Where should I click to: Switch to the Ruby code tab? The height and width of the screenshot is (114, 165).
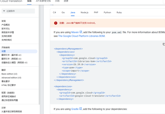coord(119,13)
